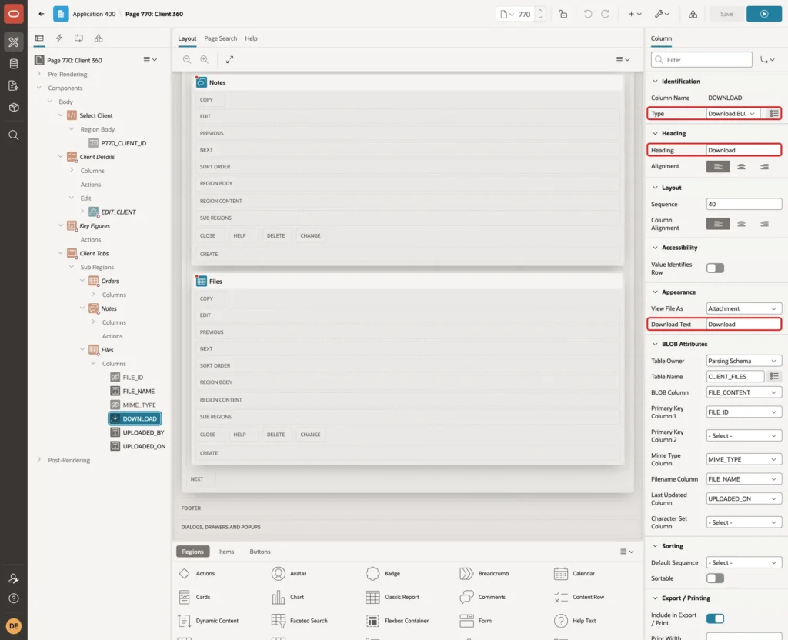Open the Mime Type Column dropdown
This screenshot has width=788, height=640.
point(744,459)
